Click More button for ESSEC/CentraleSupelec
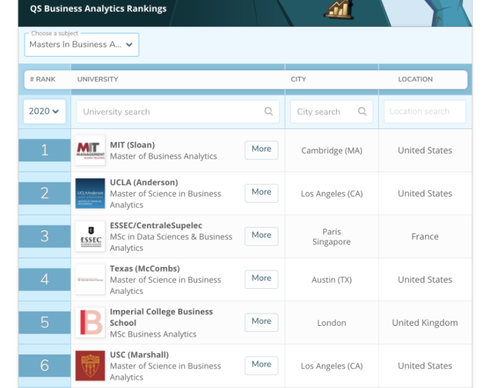 (x=261, y=236)
